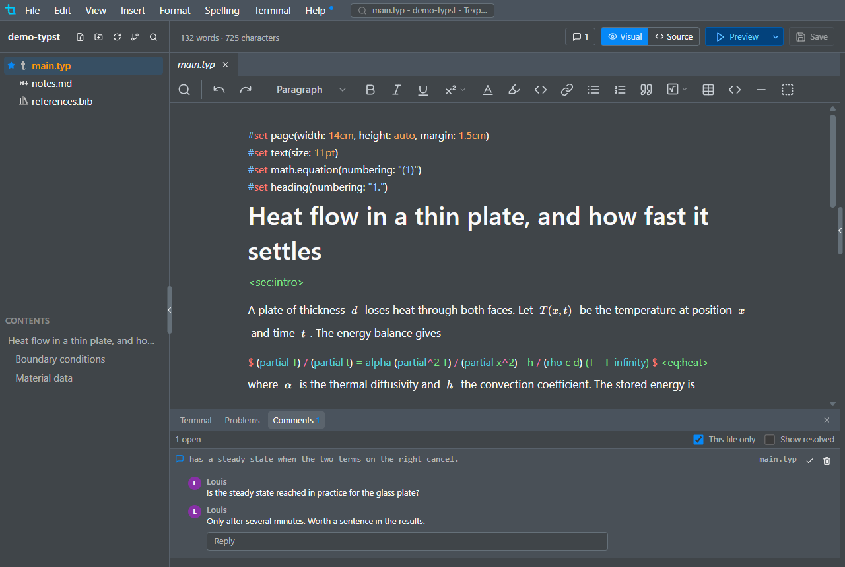Click the title bar search box
The width and height of the screenshot is (845, 567).
pyautogui.click(x=422, y=11)
